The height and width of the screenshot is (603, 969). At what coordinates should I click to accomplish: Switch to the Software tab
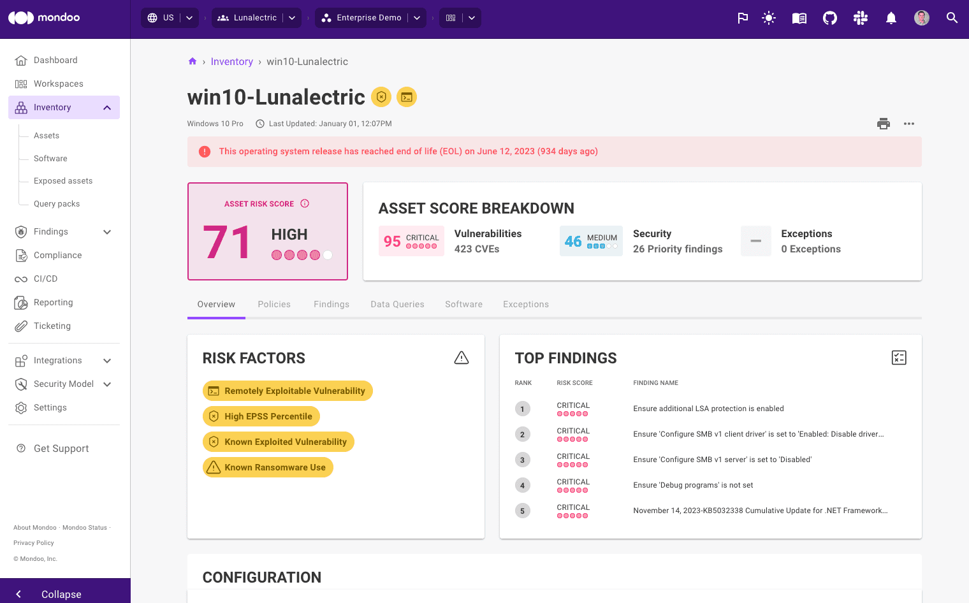[x=463, y=304]
